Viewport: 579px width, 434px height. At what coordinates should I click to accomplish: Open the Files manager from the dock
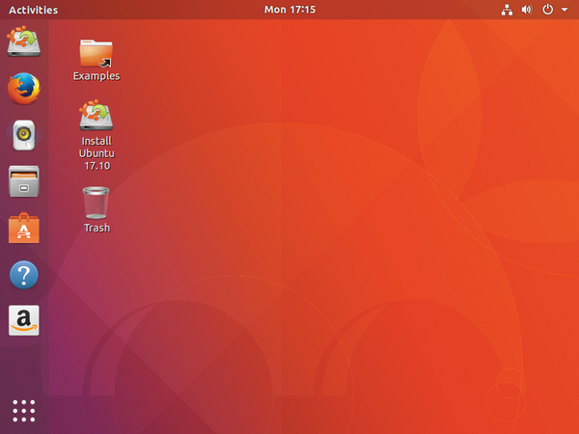23,181
